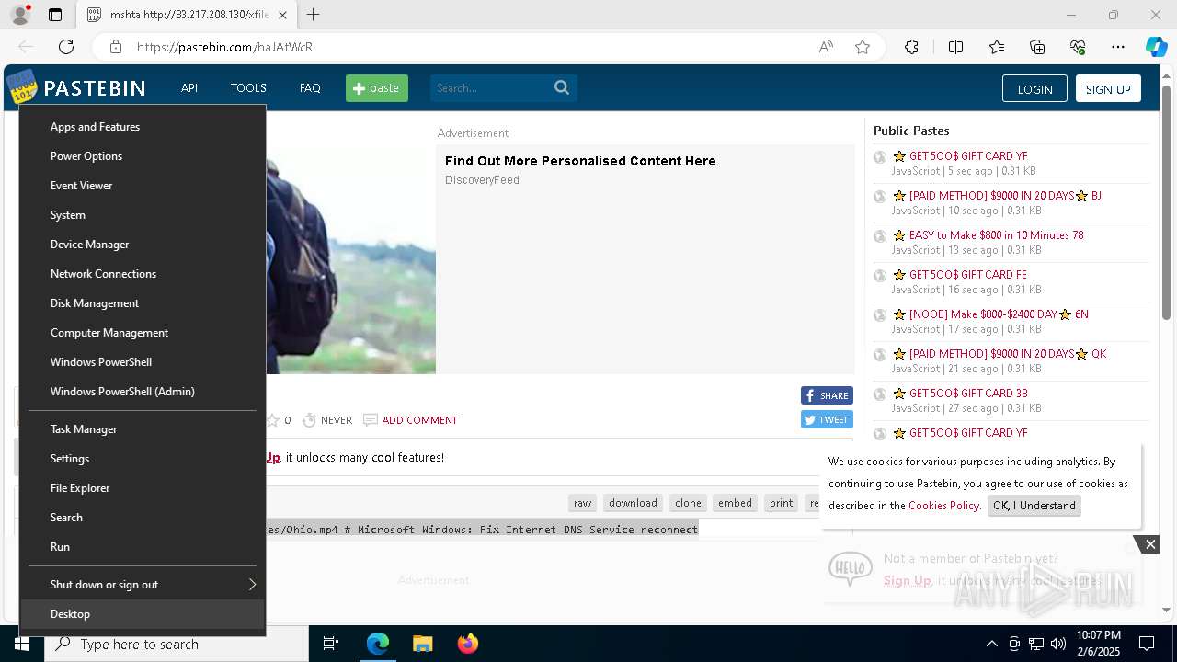The width and height of the screenshot is (1177, 662).
Task: Click the address bar URL
Action: (x=225, y=47)
